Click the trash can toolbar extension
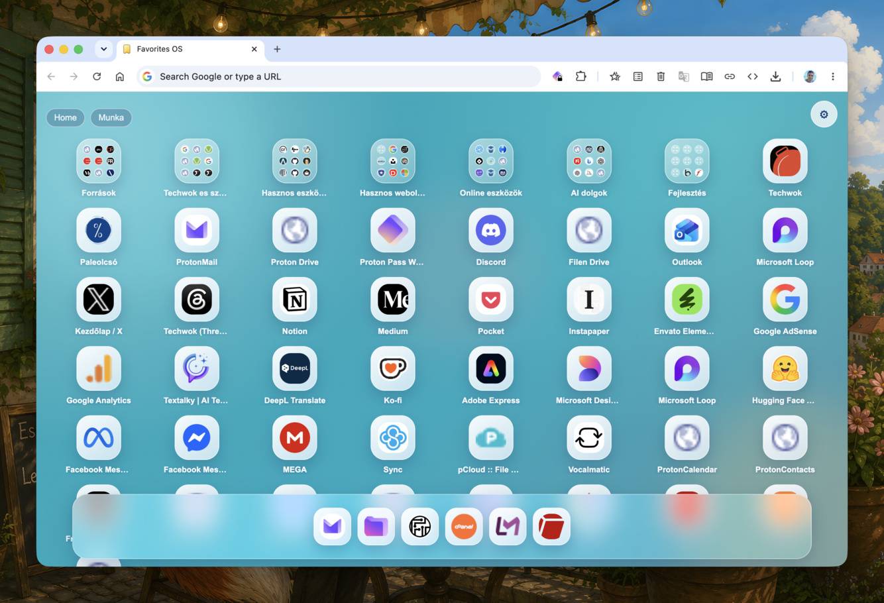884x603 pixels. point(661,77)
